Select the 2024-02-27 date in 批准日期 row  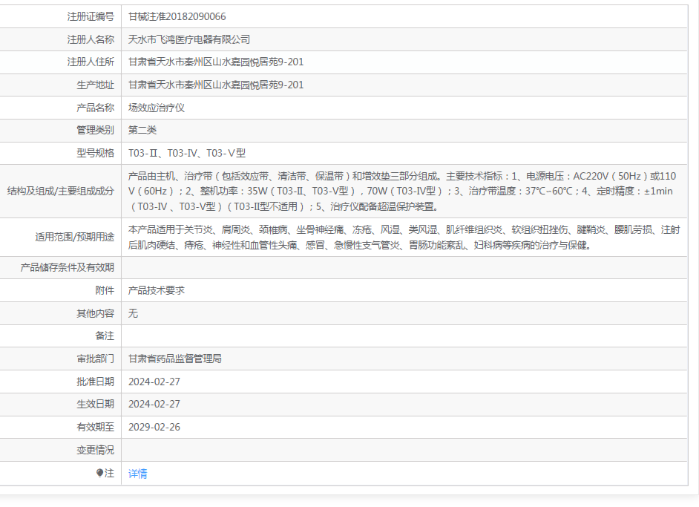point(154,382)
